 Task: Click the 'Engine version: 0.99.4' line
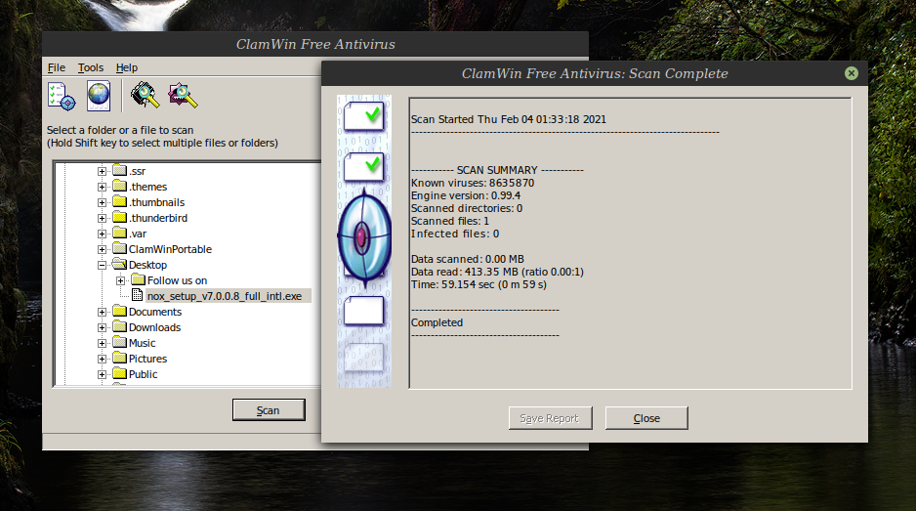click(466, 195)
